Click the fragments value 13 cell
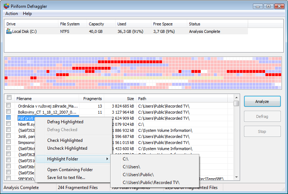 point(100,106)
